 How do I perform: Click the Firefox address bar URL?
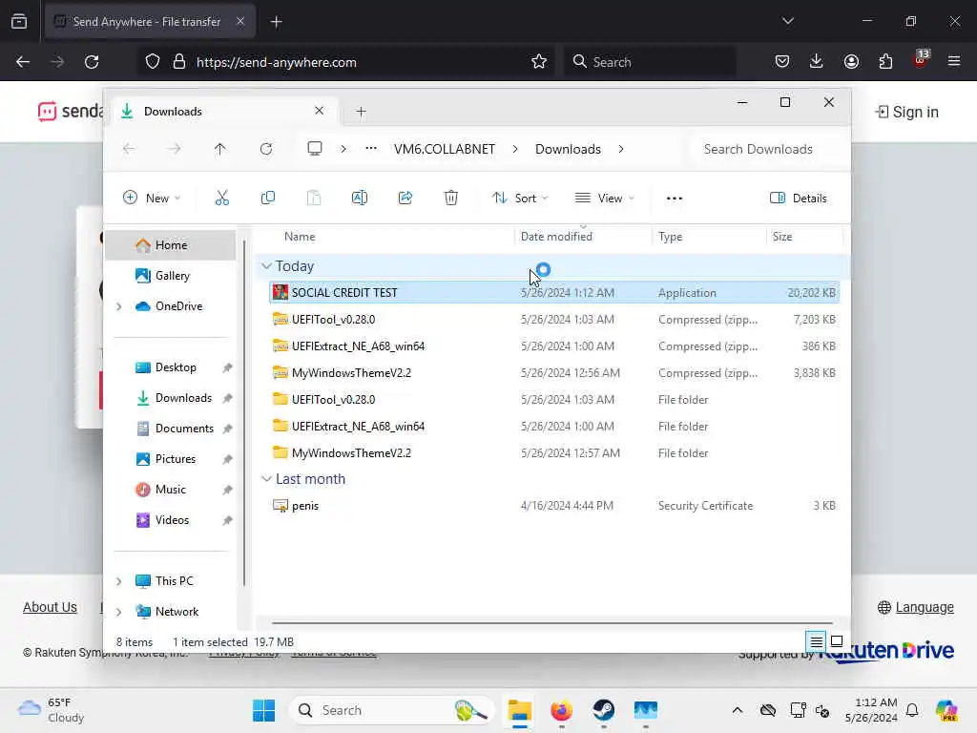pyautogui.click(x=276, y=62)
